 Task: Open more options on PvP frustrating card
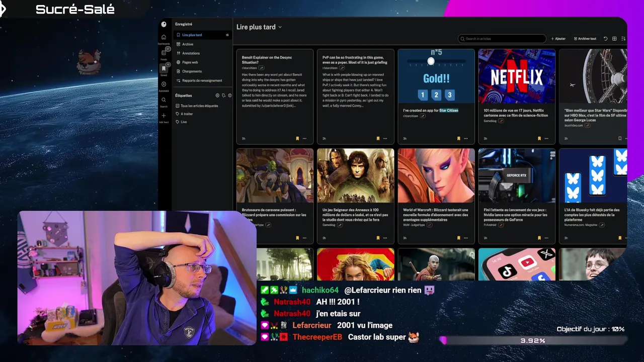[x=385, y=138]
